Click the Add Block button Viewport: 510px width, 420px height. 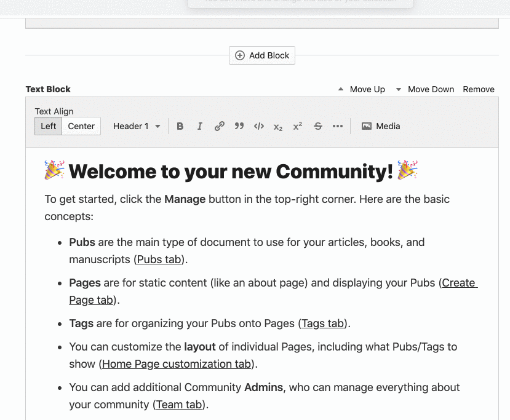coord(262,55)
